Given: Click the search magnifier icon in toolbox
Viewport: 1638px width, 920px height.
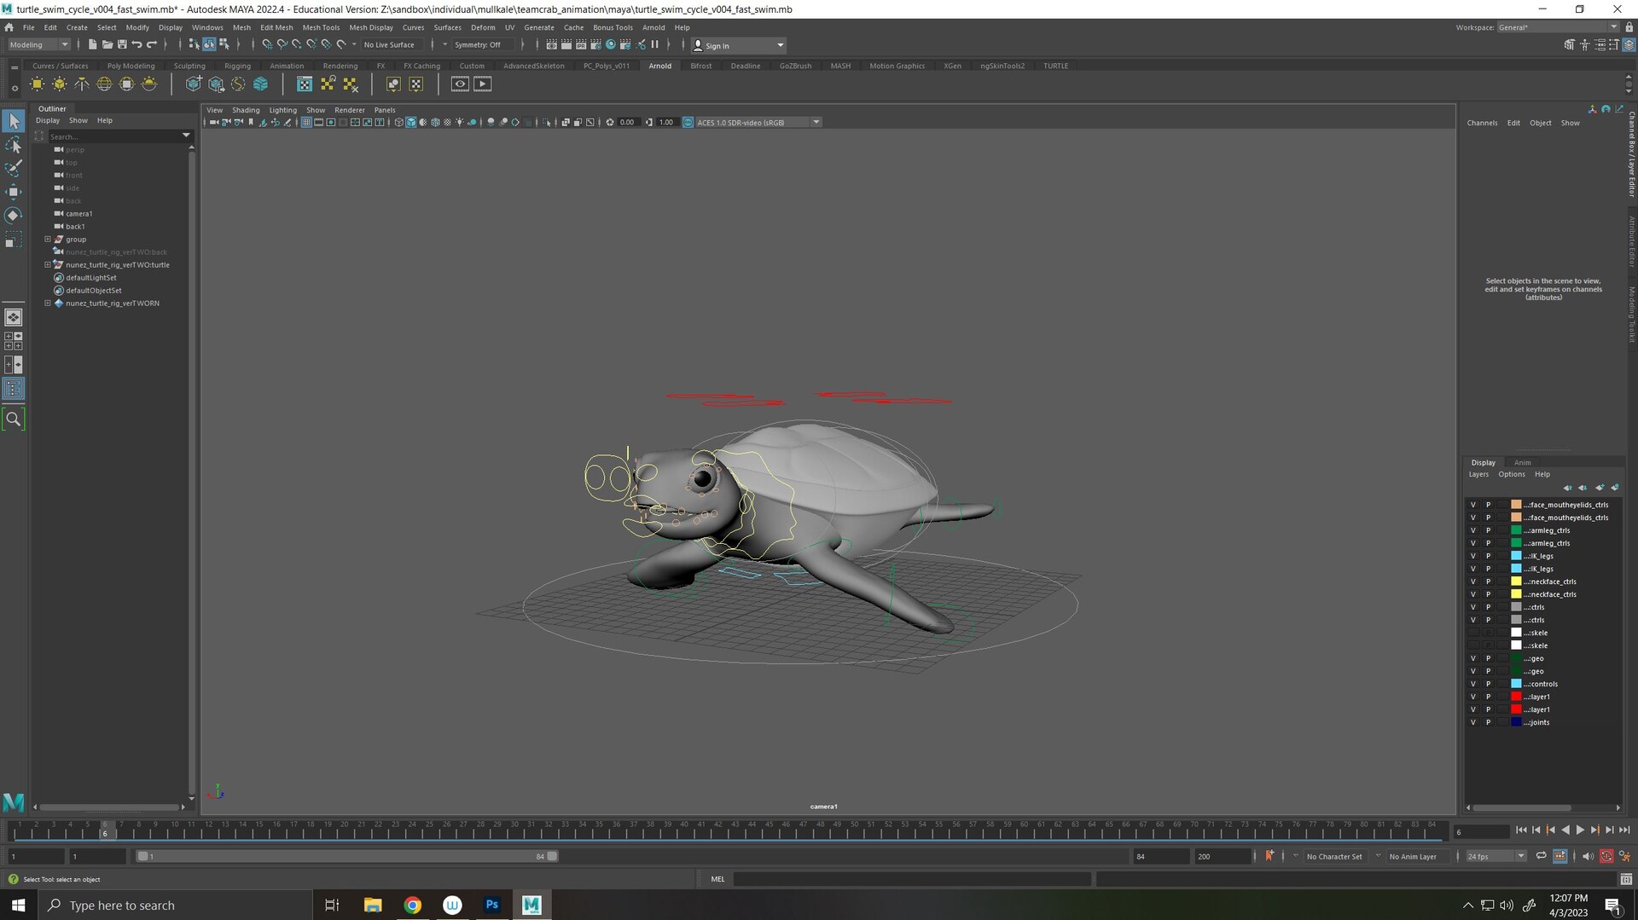Looking at the screenshot, I should pyautogui.click(x=14, y=419).
